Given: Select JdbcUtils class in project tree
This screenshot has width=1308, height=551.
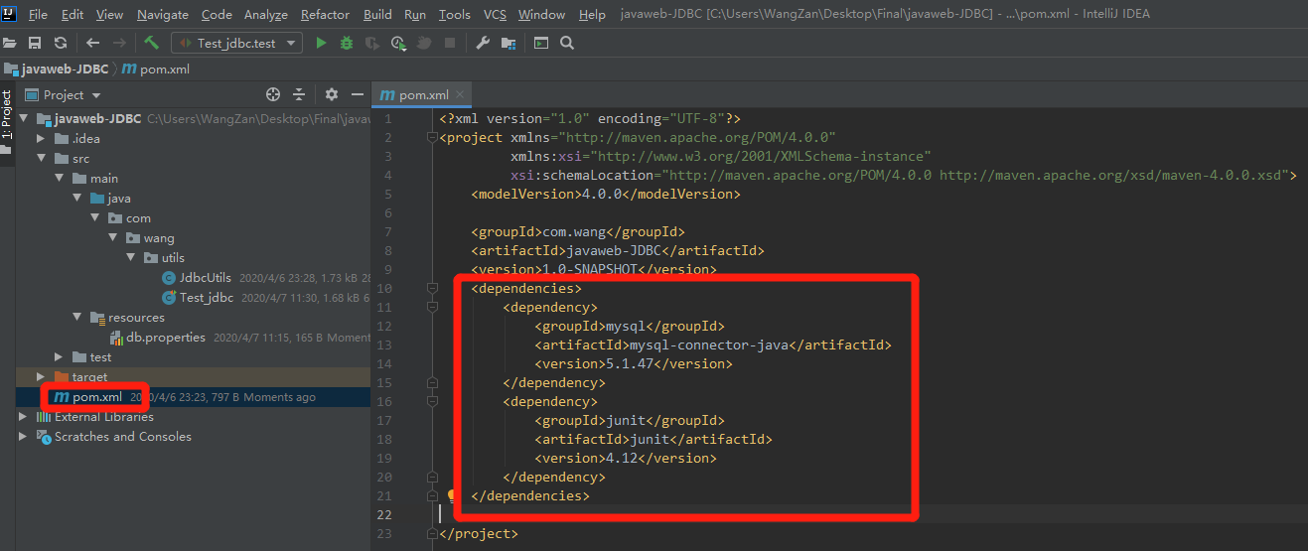Looking at the screenshot, I should [206, 277].
